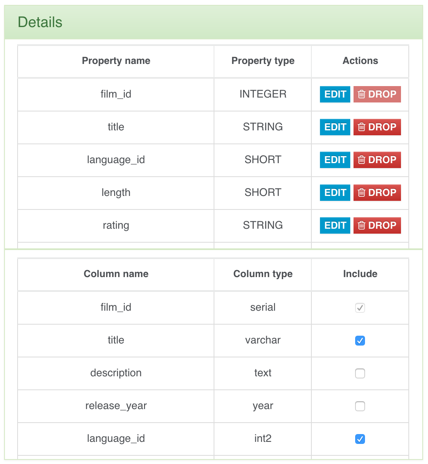This screenshot has height=464, width=428.
Task: Edit the language_id property
Action: point(335,160)
